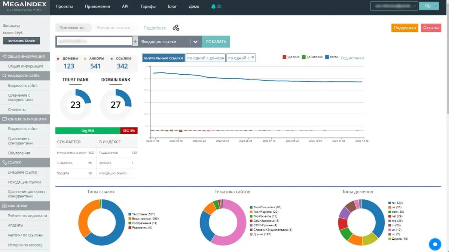Open the Демо menu item
The height and width of the screenshot is (252, 449).
(194, 6)
